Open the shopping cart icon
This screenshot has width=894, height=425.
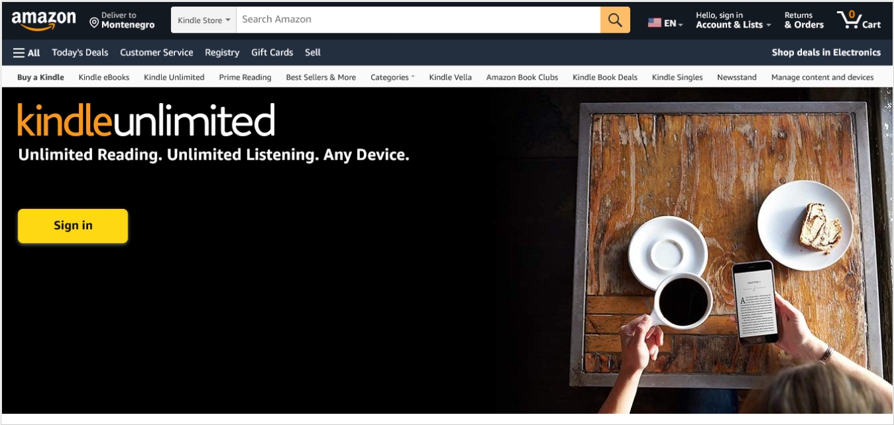click(x=858, y=20)
